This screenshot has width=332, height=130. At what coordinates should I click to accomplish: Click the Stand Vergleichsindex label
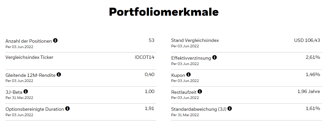(x=195, y=40)
